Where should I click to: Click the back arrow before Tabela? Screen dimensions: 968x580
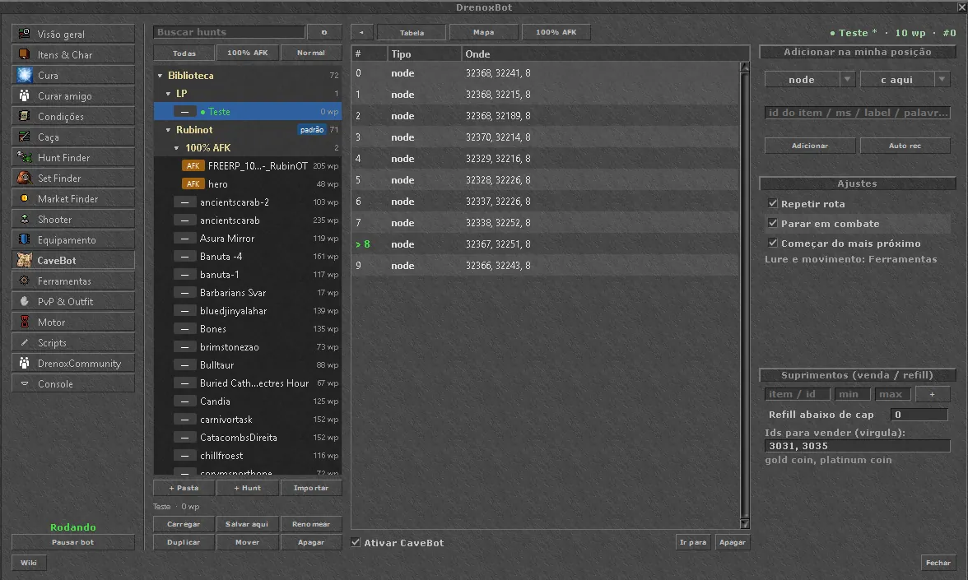362,32
